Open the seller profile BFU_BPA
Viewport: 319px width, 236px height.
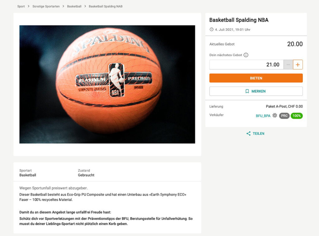(263, 116)
